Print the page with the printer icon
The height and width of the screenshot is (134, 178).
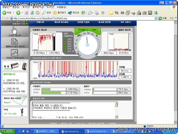click(97, 13)
